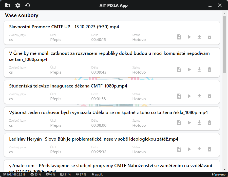Preview transcript of Výborná Jeden rozhovor file
This screenshot has height=177, width=228.
point(179,123)
